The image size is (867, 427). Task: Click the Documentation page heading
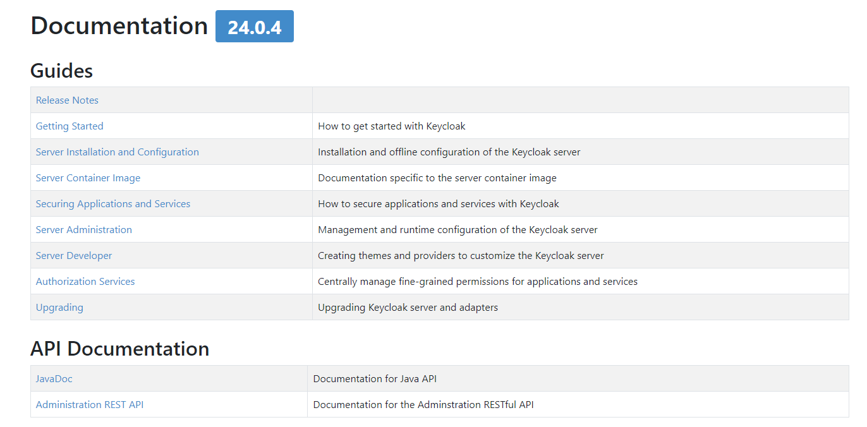click(x=119, y=26)
